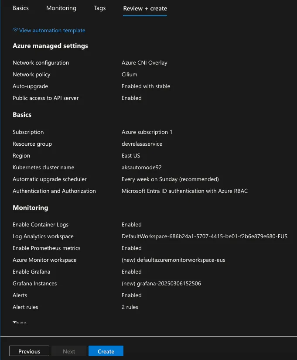This screenshot has height=360, width=297.
Task: Go to the Tags tab
Action: click(99, 8)
